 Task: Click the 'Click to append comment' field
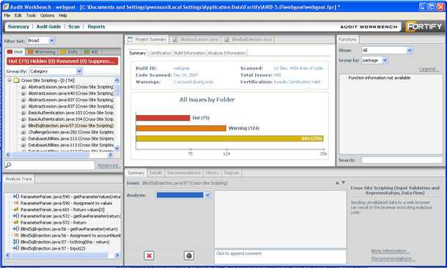point(280,256)
